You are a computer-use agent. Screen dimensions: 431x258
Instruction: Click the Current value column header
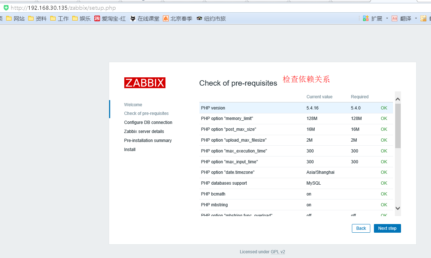tap(319, 97)
